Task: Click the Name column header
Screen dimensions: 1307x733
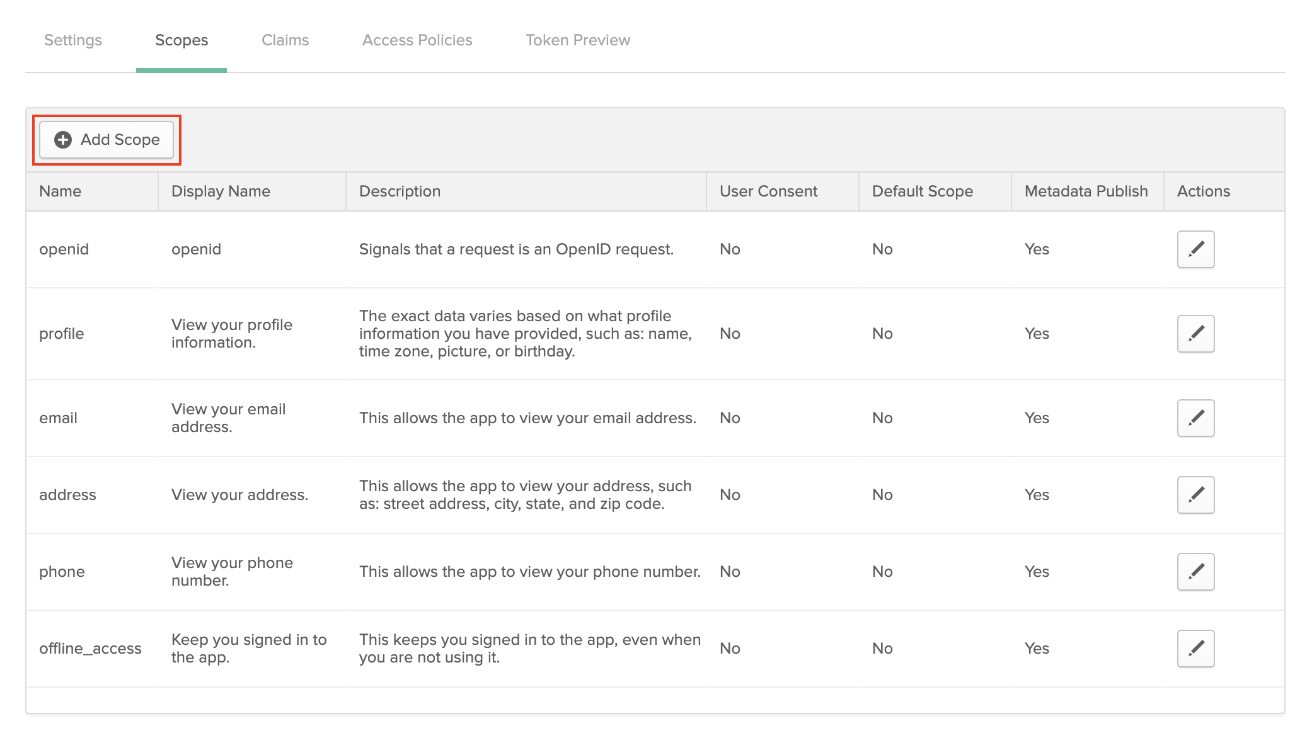Action: pyautogui.click(x=60, y=191)
